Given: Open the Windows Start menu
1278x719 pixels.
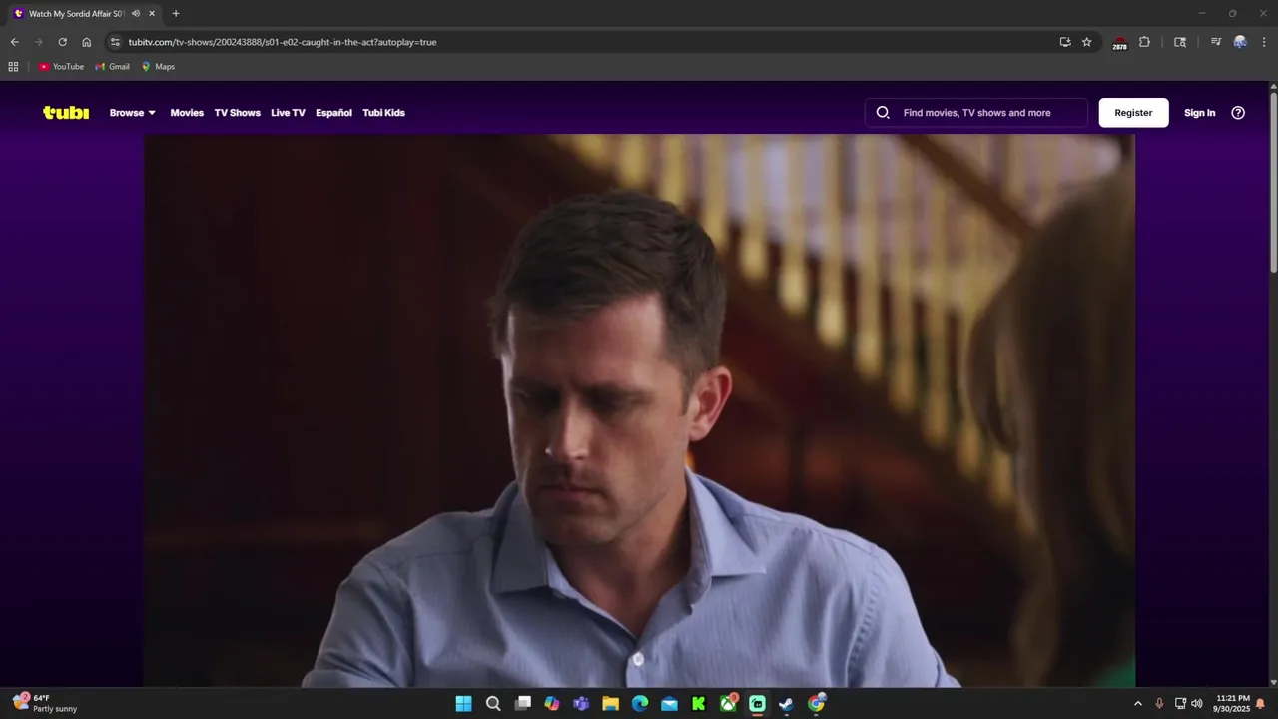Looking at the screenshot, I should point(463,704).
